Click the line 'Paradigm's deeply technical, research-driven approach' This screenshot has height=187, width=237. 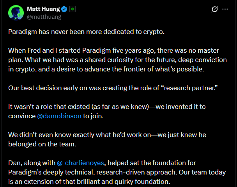click(x=117, y=173)
